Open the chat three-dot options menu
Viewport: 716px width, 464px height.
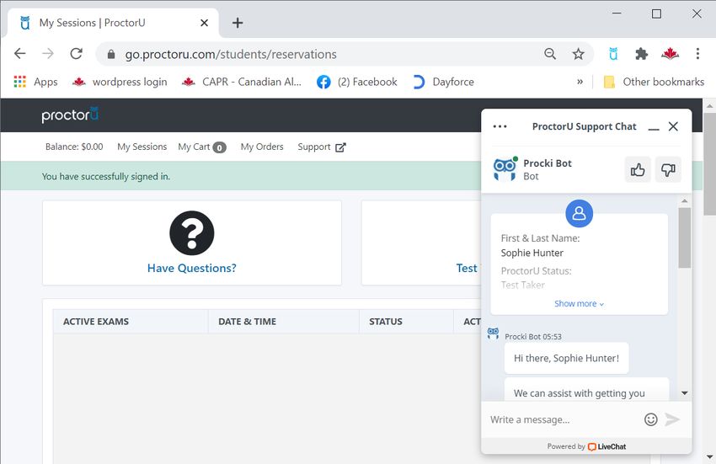[x=500, y=126]
